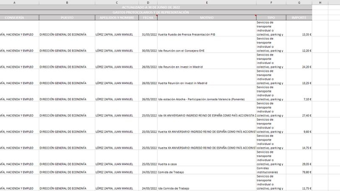Select column H header

coord(320,3)
